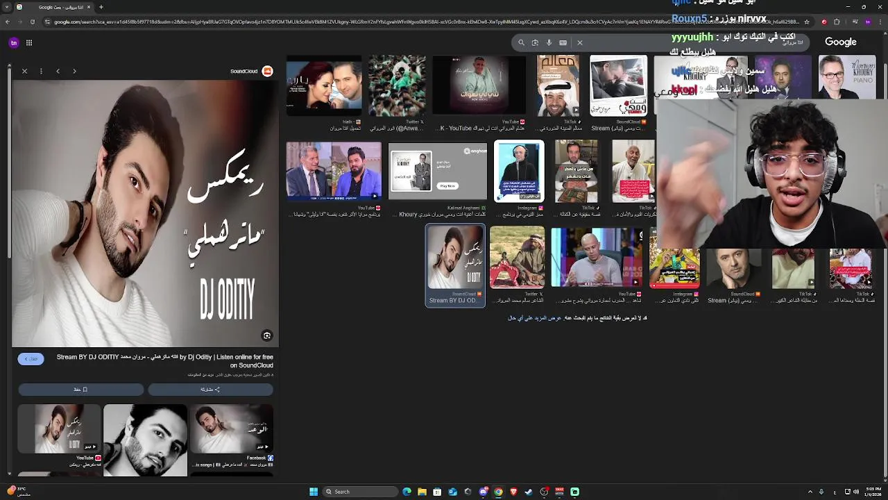Click the 'show more anyway' results link
Screen dimensions: 888x500
coord(534,318)
